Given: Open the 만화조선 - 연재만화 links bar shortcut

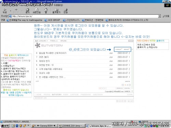Looking at the screenshot, I should tap(93, 20).
